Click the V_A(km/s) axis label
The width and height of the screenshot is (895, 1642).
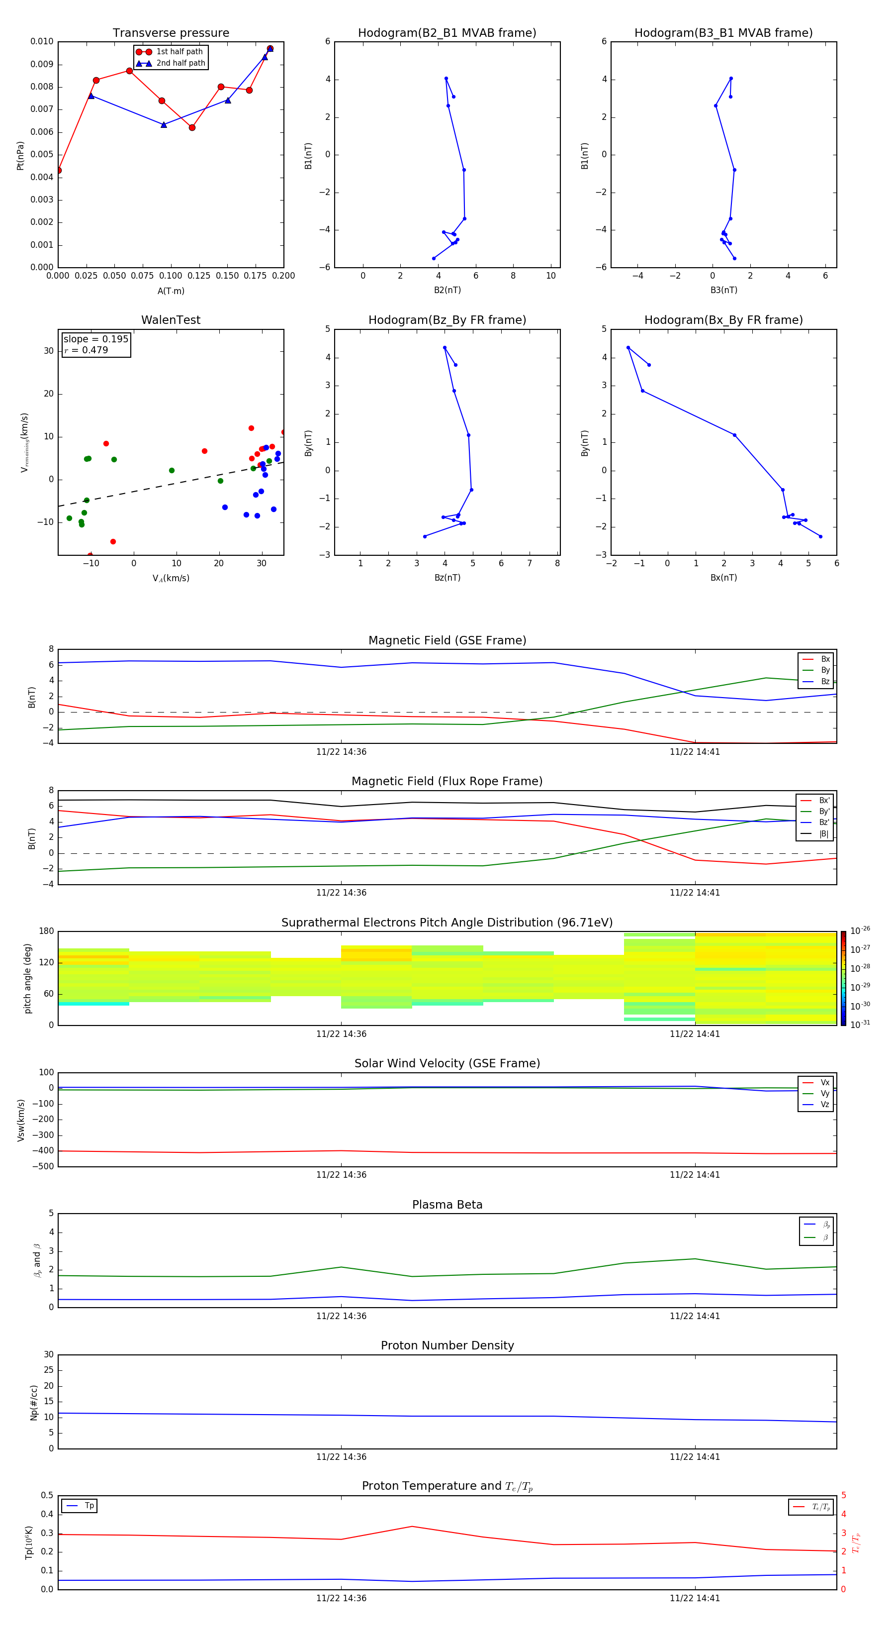pos(171,579)
